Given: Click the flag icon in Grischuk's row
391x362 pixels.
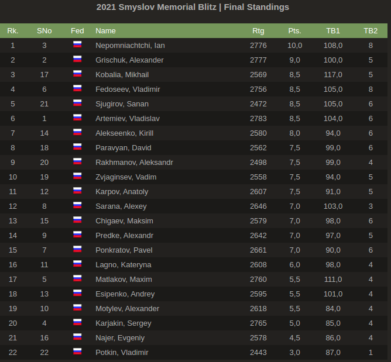Looking at the screenshot, I should coord(77,60).
